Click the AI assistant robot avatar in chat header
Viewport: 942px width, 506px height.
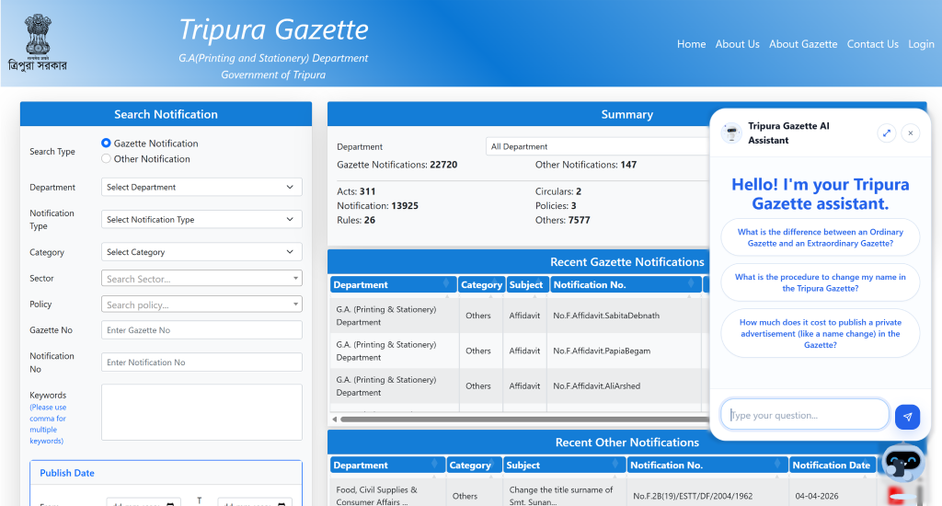click(x=731, y=132)
